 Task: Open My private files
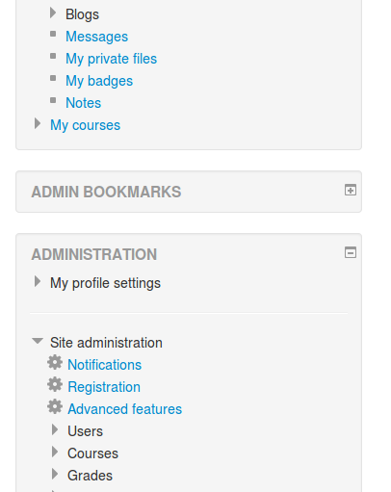112,59
